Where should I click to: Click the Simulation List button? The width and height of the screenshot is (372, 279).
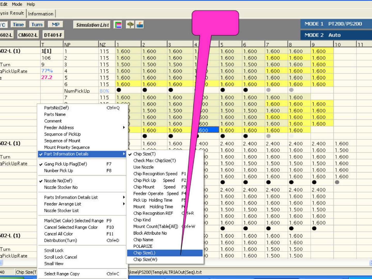click(x=92, y=25)
